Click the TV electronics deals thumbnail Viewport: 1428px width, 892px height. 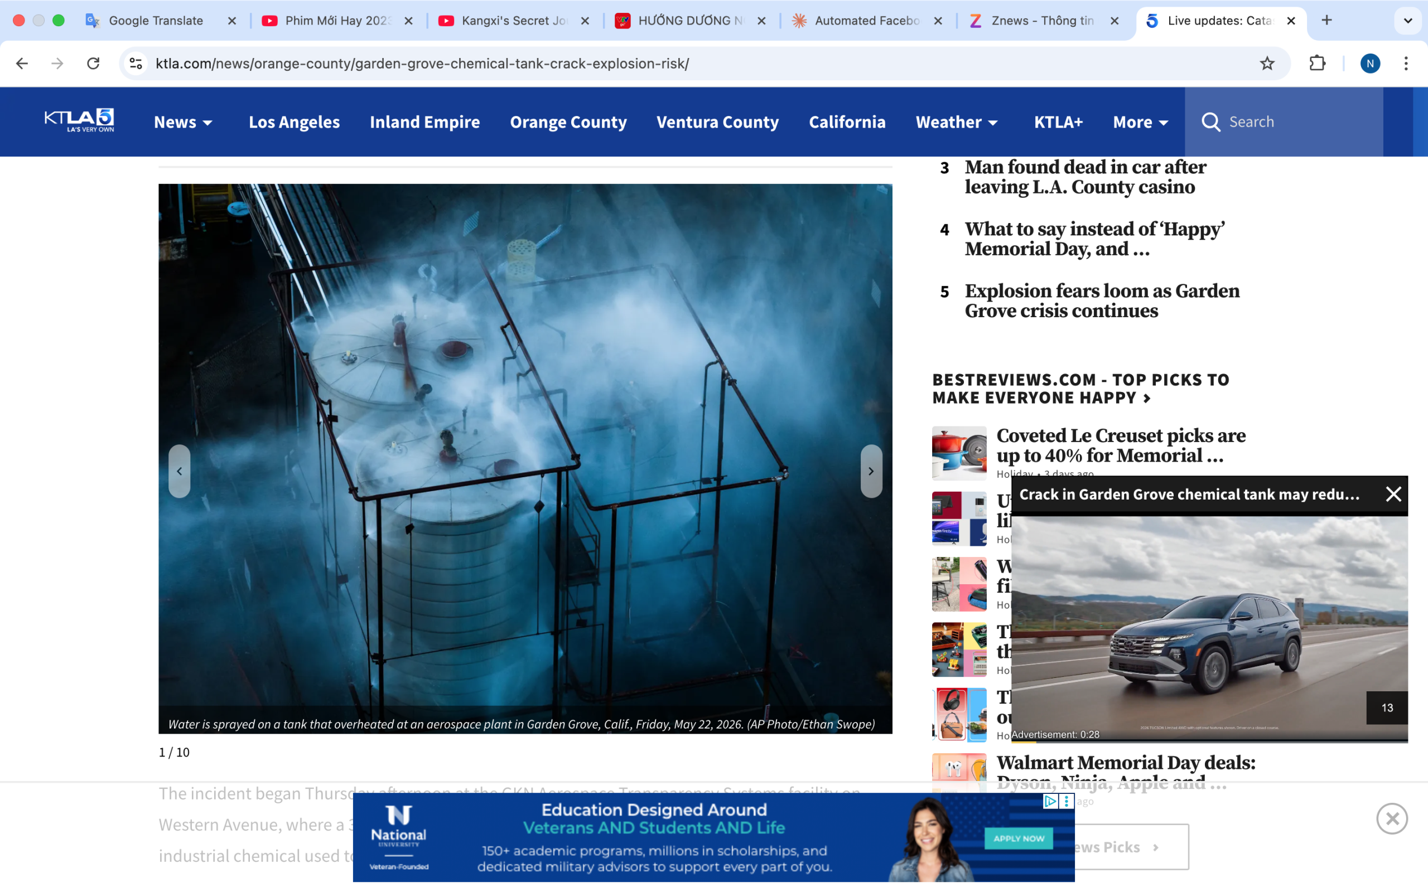(x=959, y=518)
